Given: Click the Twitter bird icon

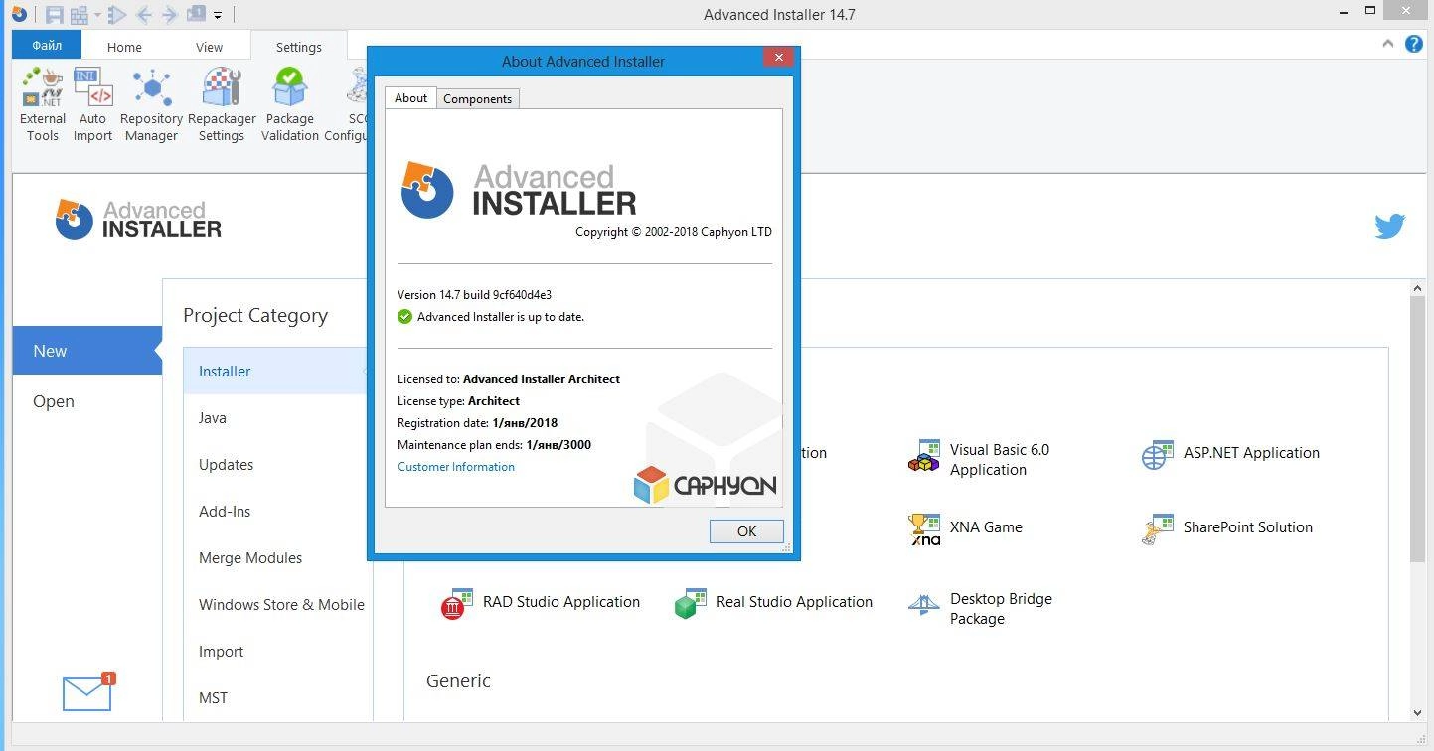Looking at the screenshot, I should click(x=1389, y=226).
